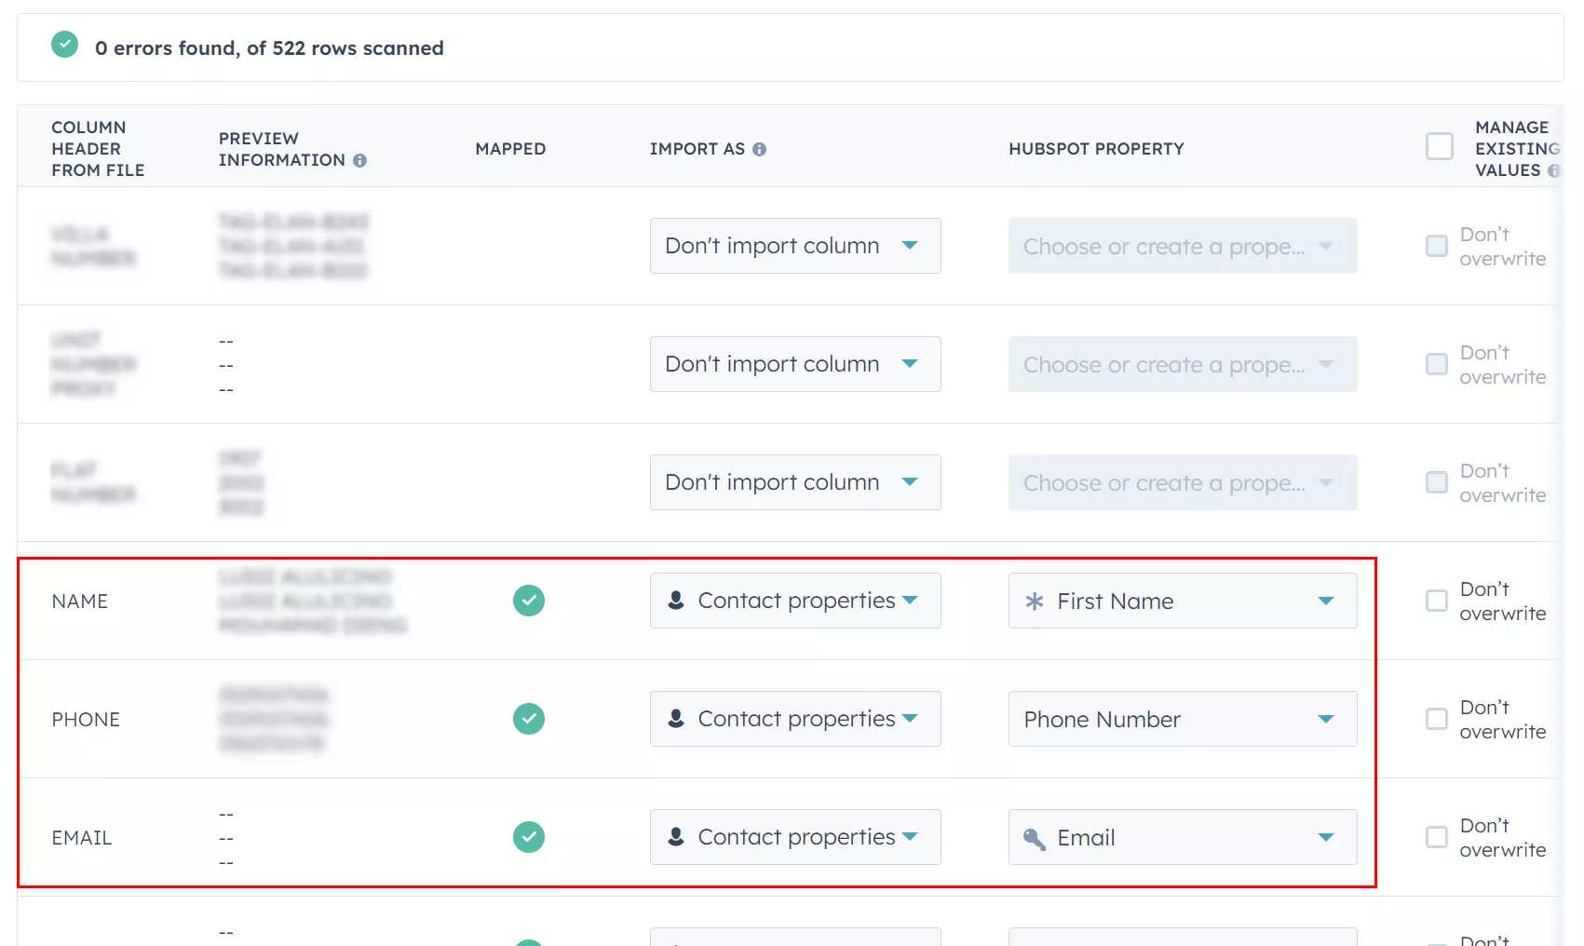The image size is (1584, 946).
Task: Toggle Don't overwrite checkbox in second row
Action: point(1437,364)
